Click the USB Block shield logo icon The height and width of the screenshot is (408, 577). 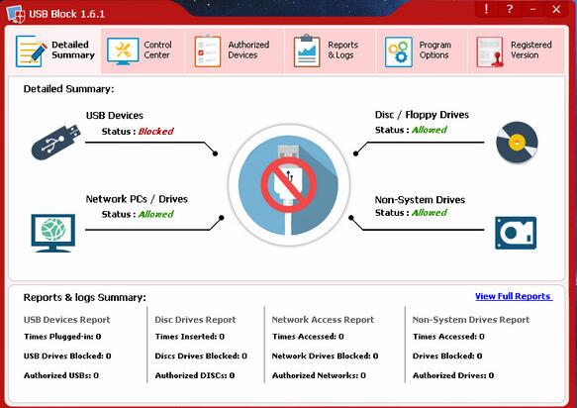coord(16,14)
